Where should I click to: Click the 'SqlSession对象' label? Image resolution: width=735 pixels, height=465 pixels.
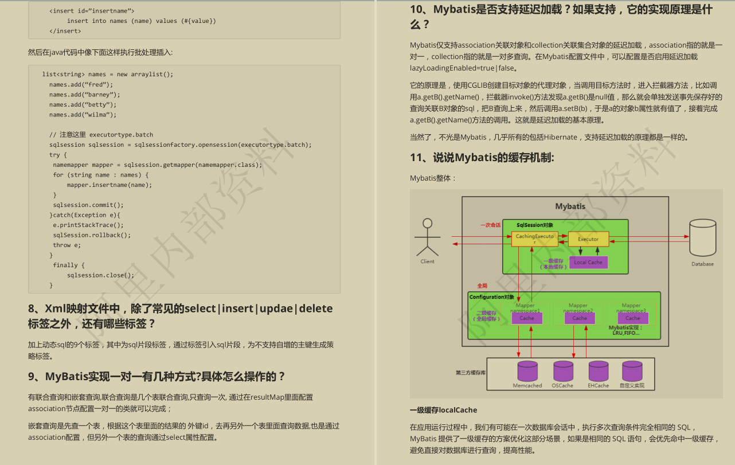tap(535, 225)
